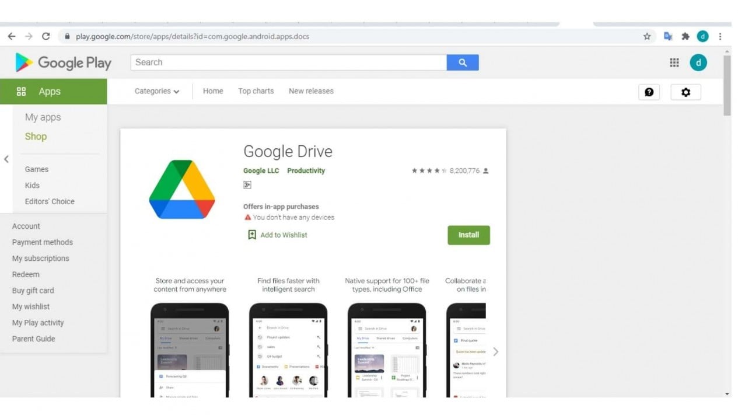The width and height of the screenshot is (738, 415).
Task: Click the green Install button
Action: pos(468,235)
